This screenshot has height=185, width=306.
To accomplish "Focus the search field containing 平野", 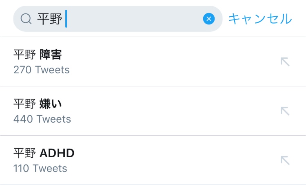I will (118, 19).
